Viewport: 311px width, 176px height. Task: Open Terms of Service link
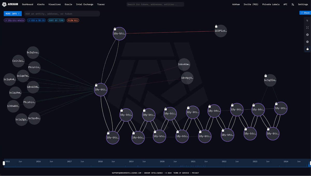pos(181,173)
